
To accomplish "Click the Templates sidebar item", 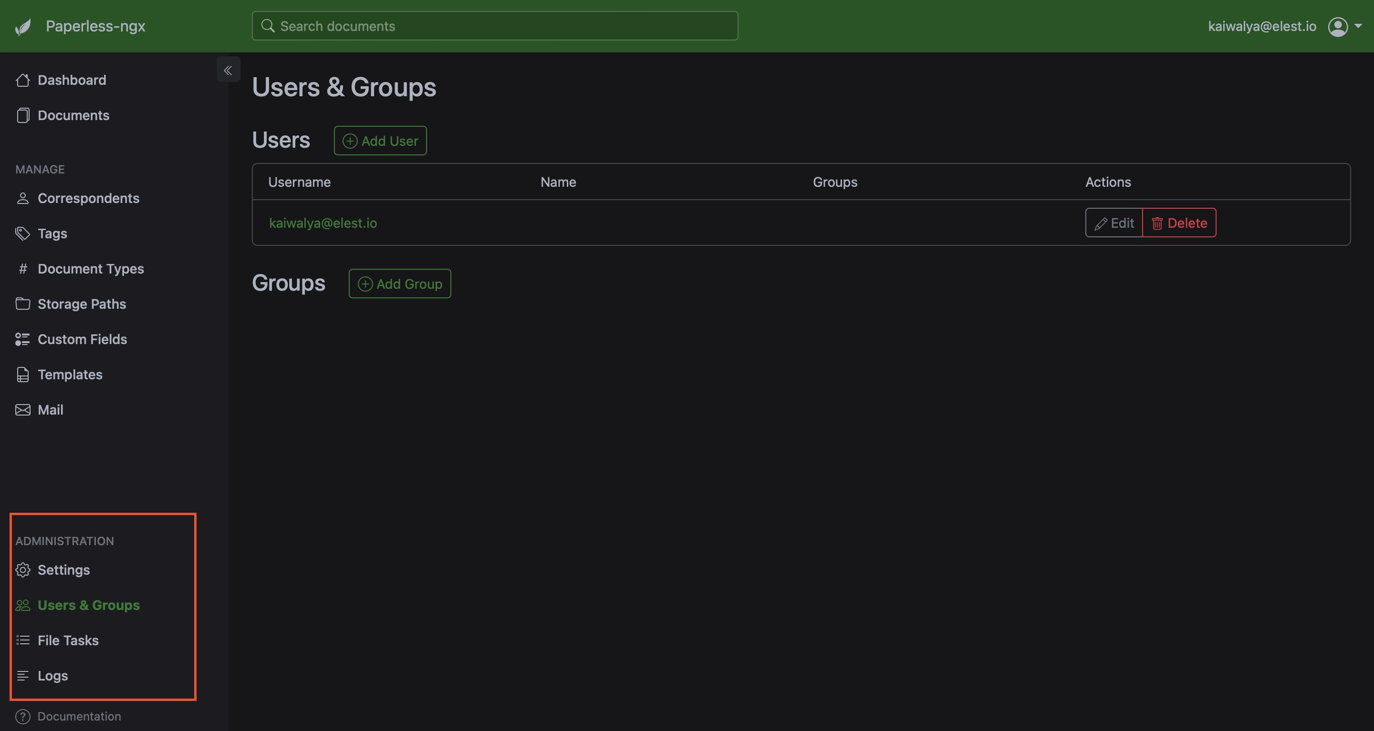I will click(x=70, y=374).
